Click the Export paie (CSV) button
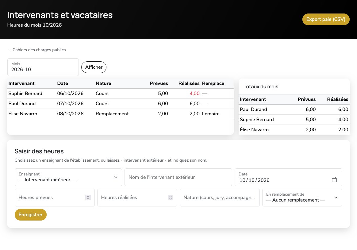 pyautogui.click(x=326, y=19)
